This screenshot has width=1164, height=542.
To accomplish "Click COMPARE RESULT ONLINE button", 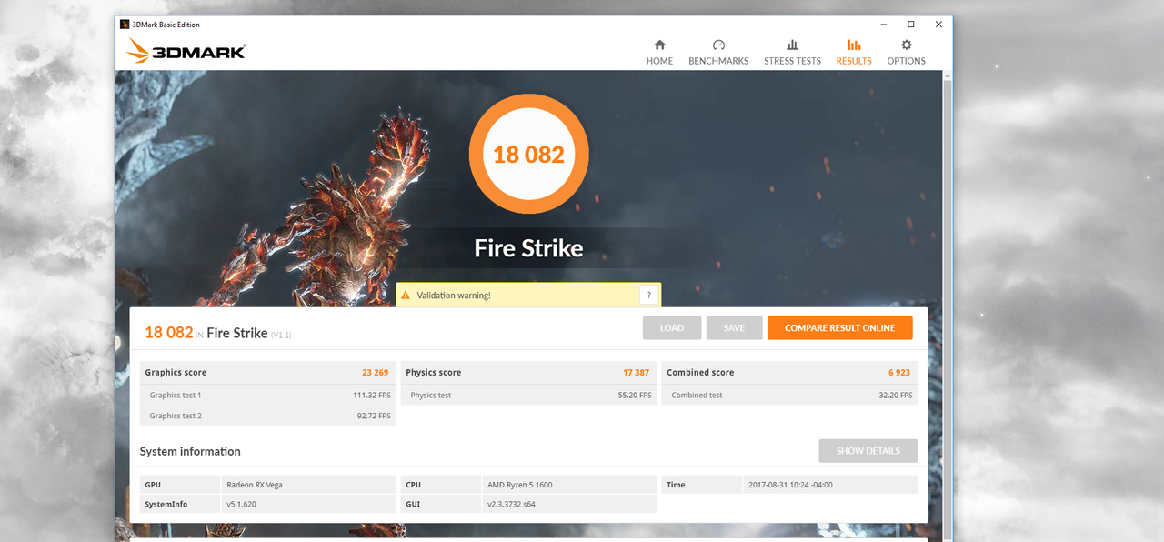I will [x=839, y=328].
